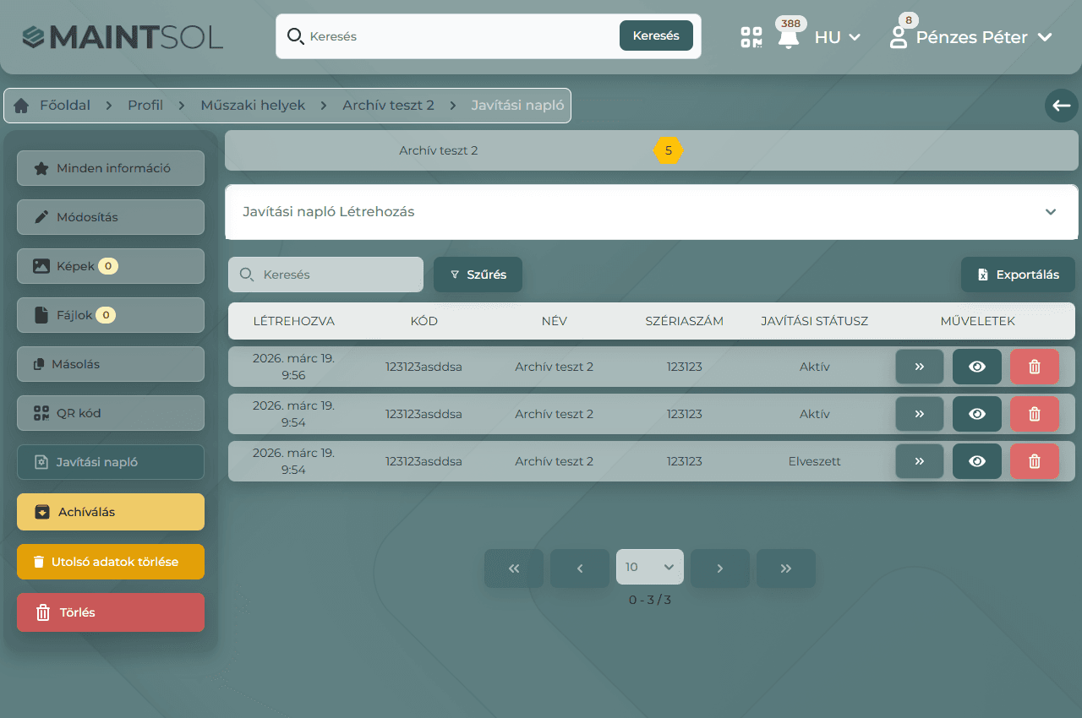Select Minden információ in the sidebar
This screenshot has width=1082, height=718.
(x=111, y=168)
